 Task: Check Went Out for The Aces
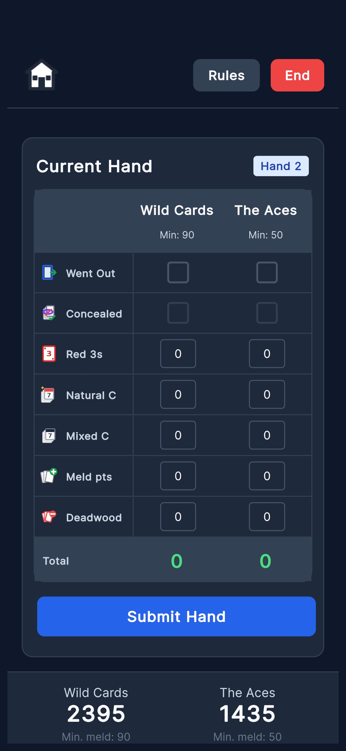click(x=267, y=272)
